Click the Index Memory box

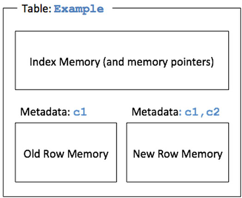click(x=122, y=60)
